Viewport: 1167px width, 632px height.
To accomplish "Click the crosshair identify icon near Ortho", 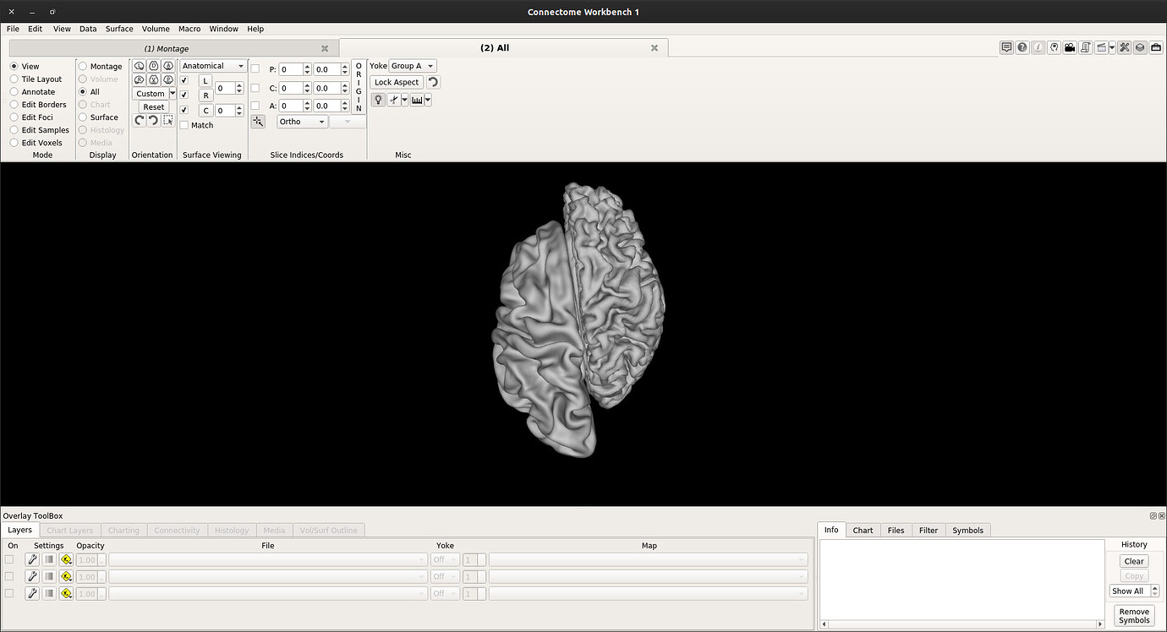I will (x=258, y=122).
